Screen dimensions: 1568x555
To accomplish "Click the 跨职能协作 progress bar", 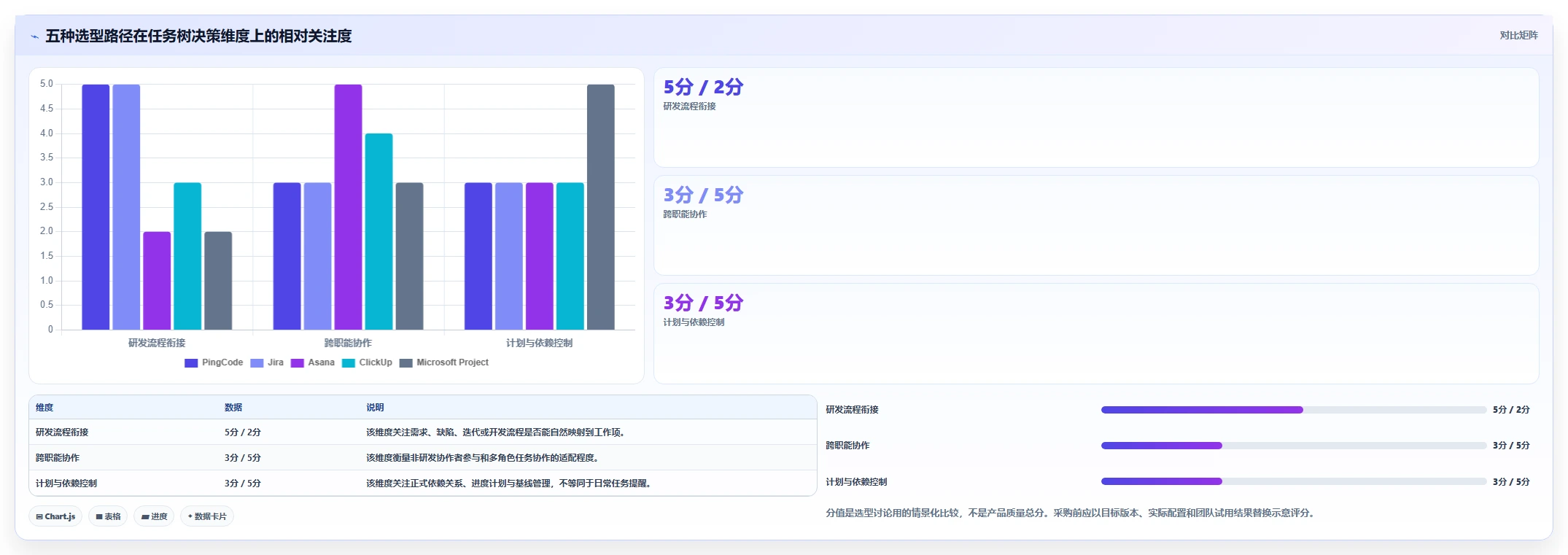I will pos(1294,446).
